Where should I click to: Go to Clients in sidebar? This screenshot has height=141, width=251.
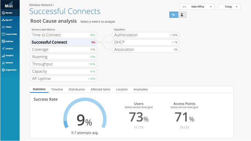click(3, 27)
